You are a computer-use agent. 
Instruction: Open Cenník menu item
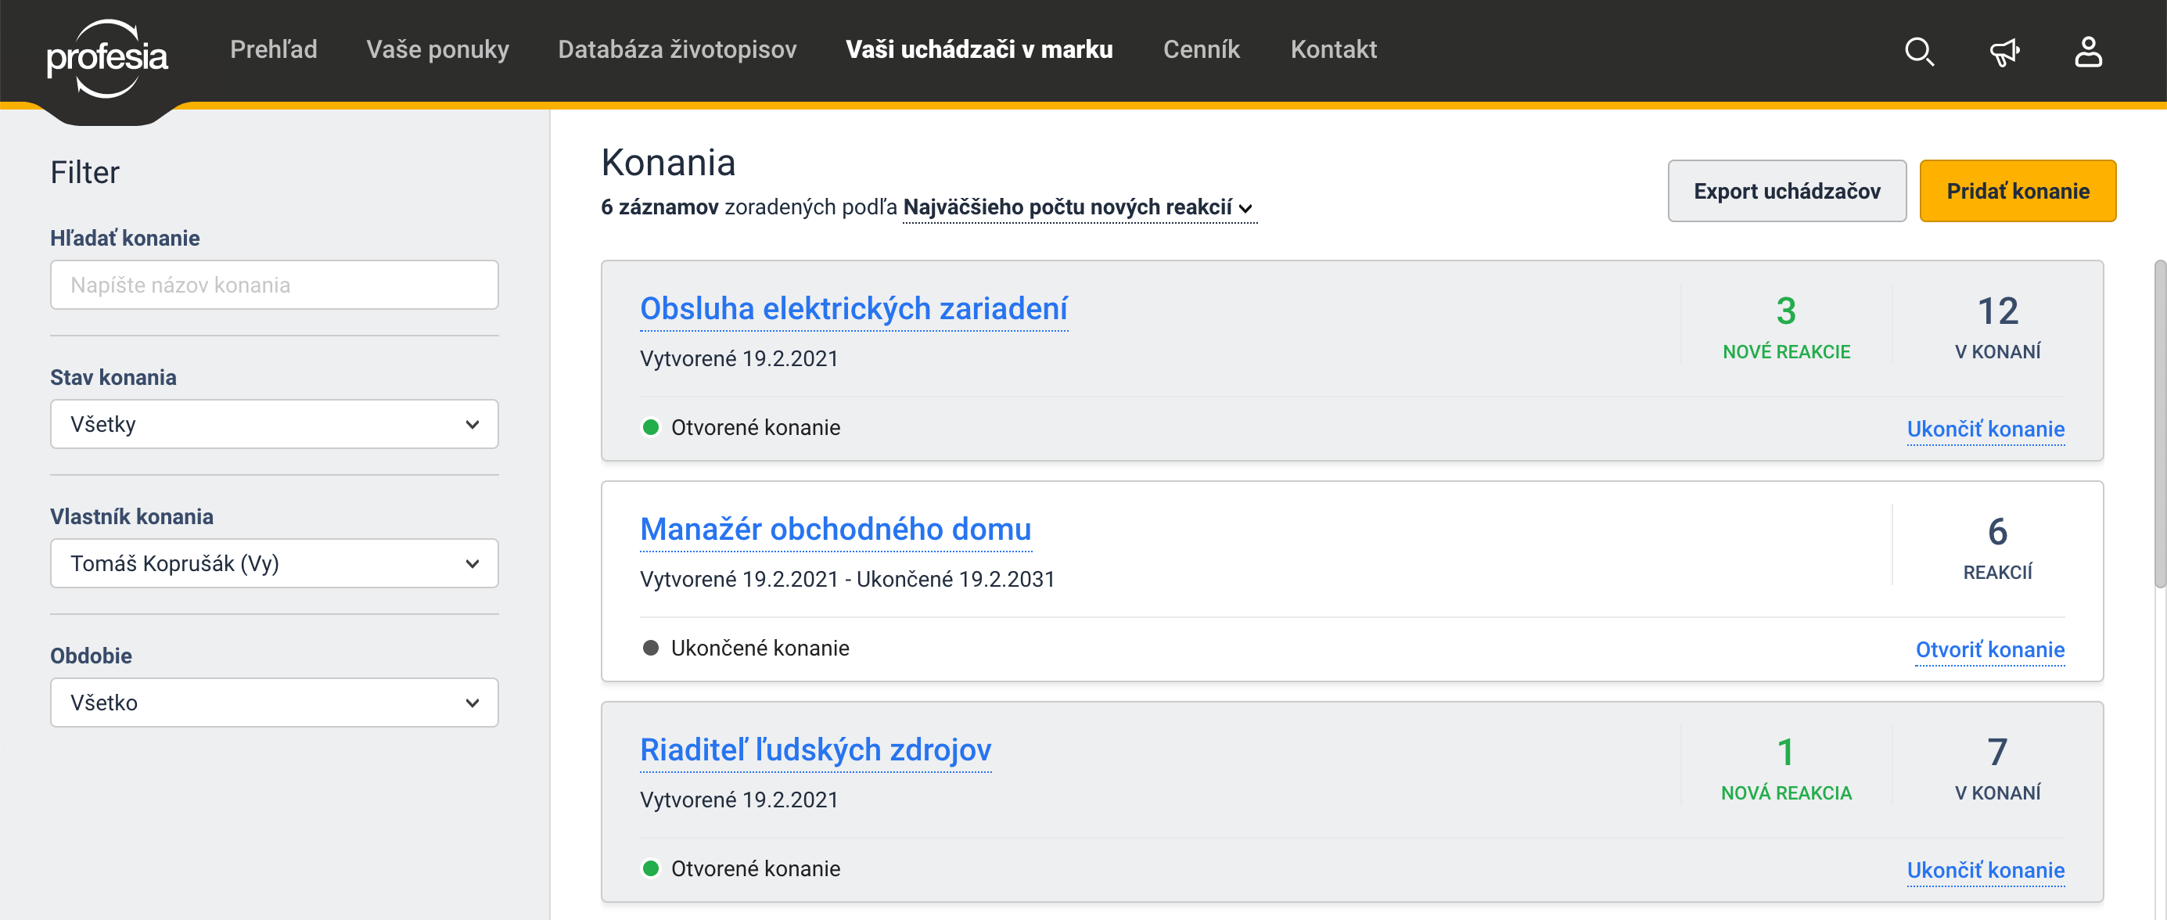[x=1202, y=49]
